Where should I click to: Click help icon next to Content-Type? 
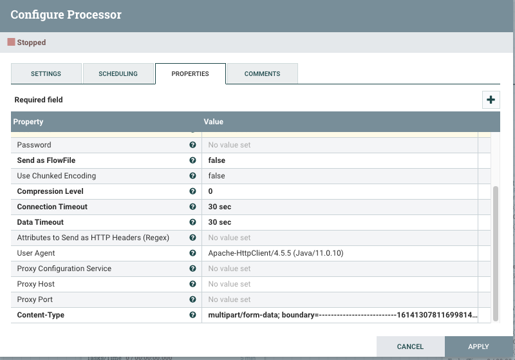coord(192,315)
